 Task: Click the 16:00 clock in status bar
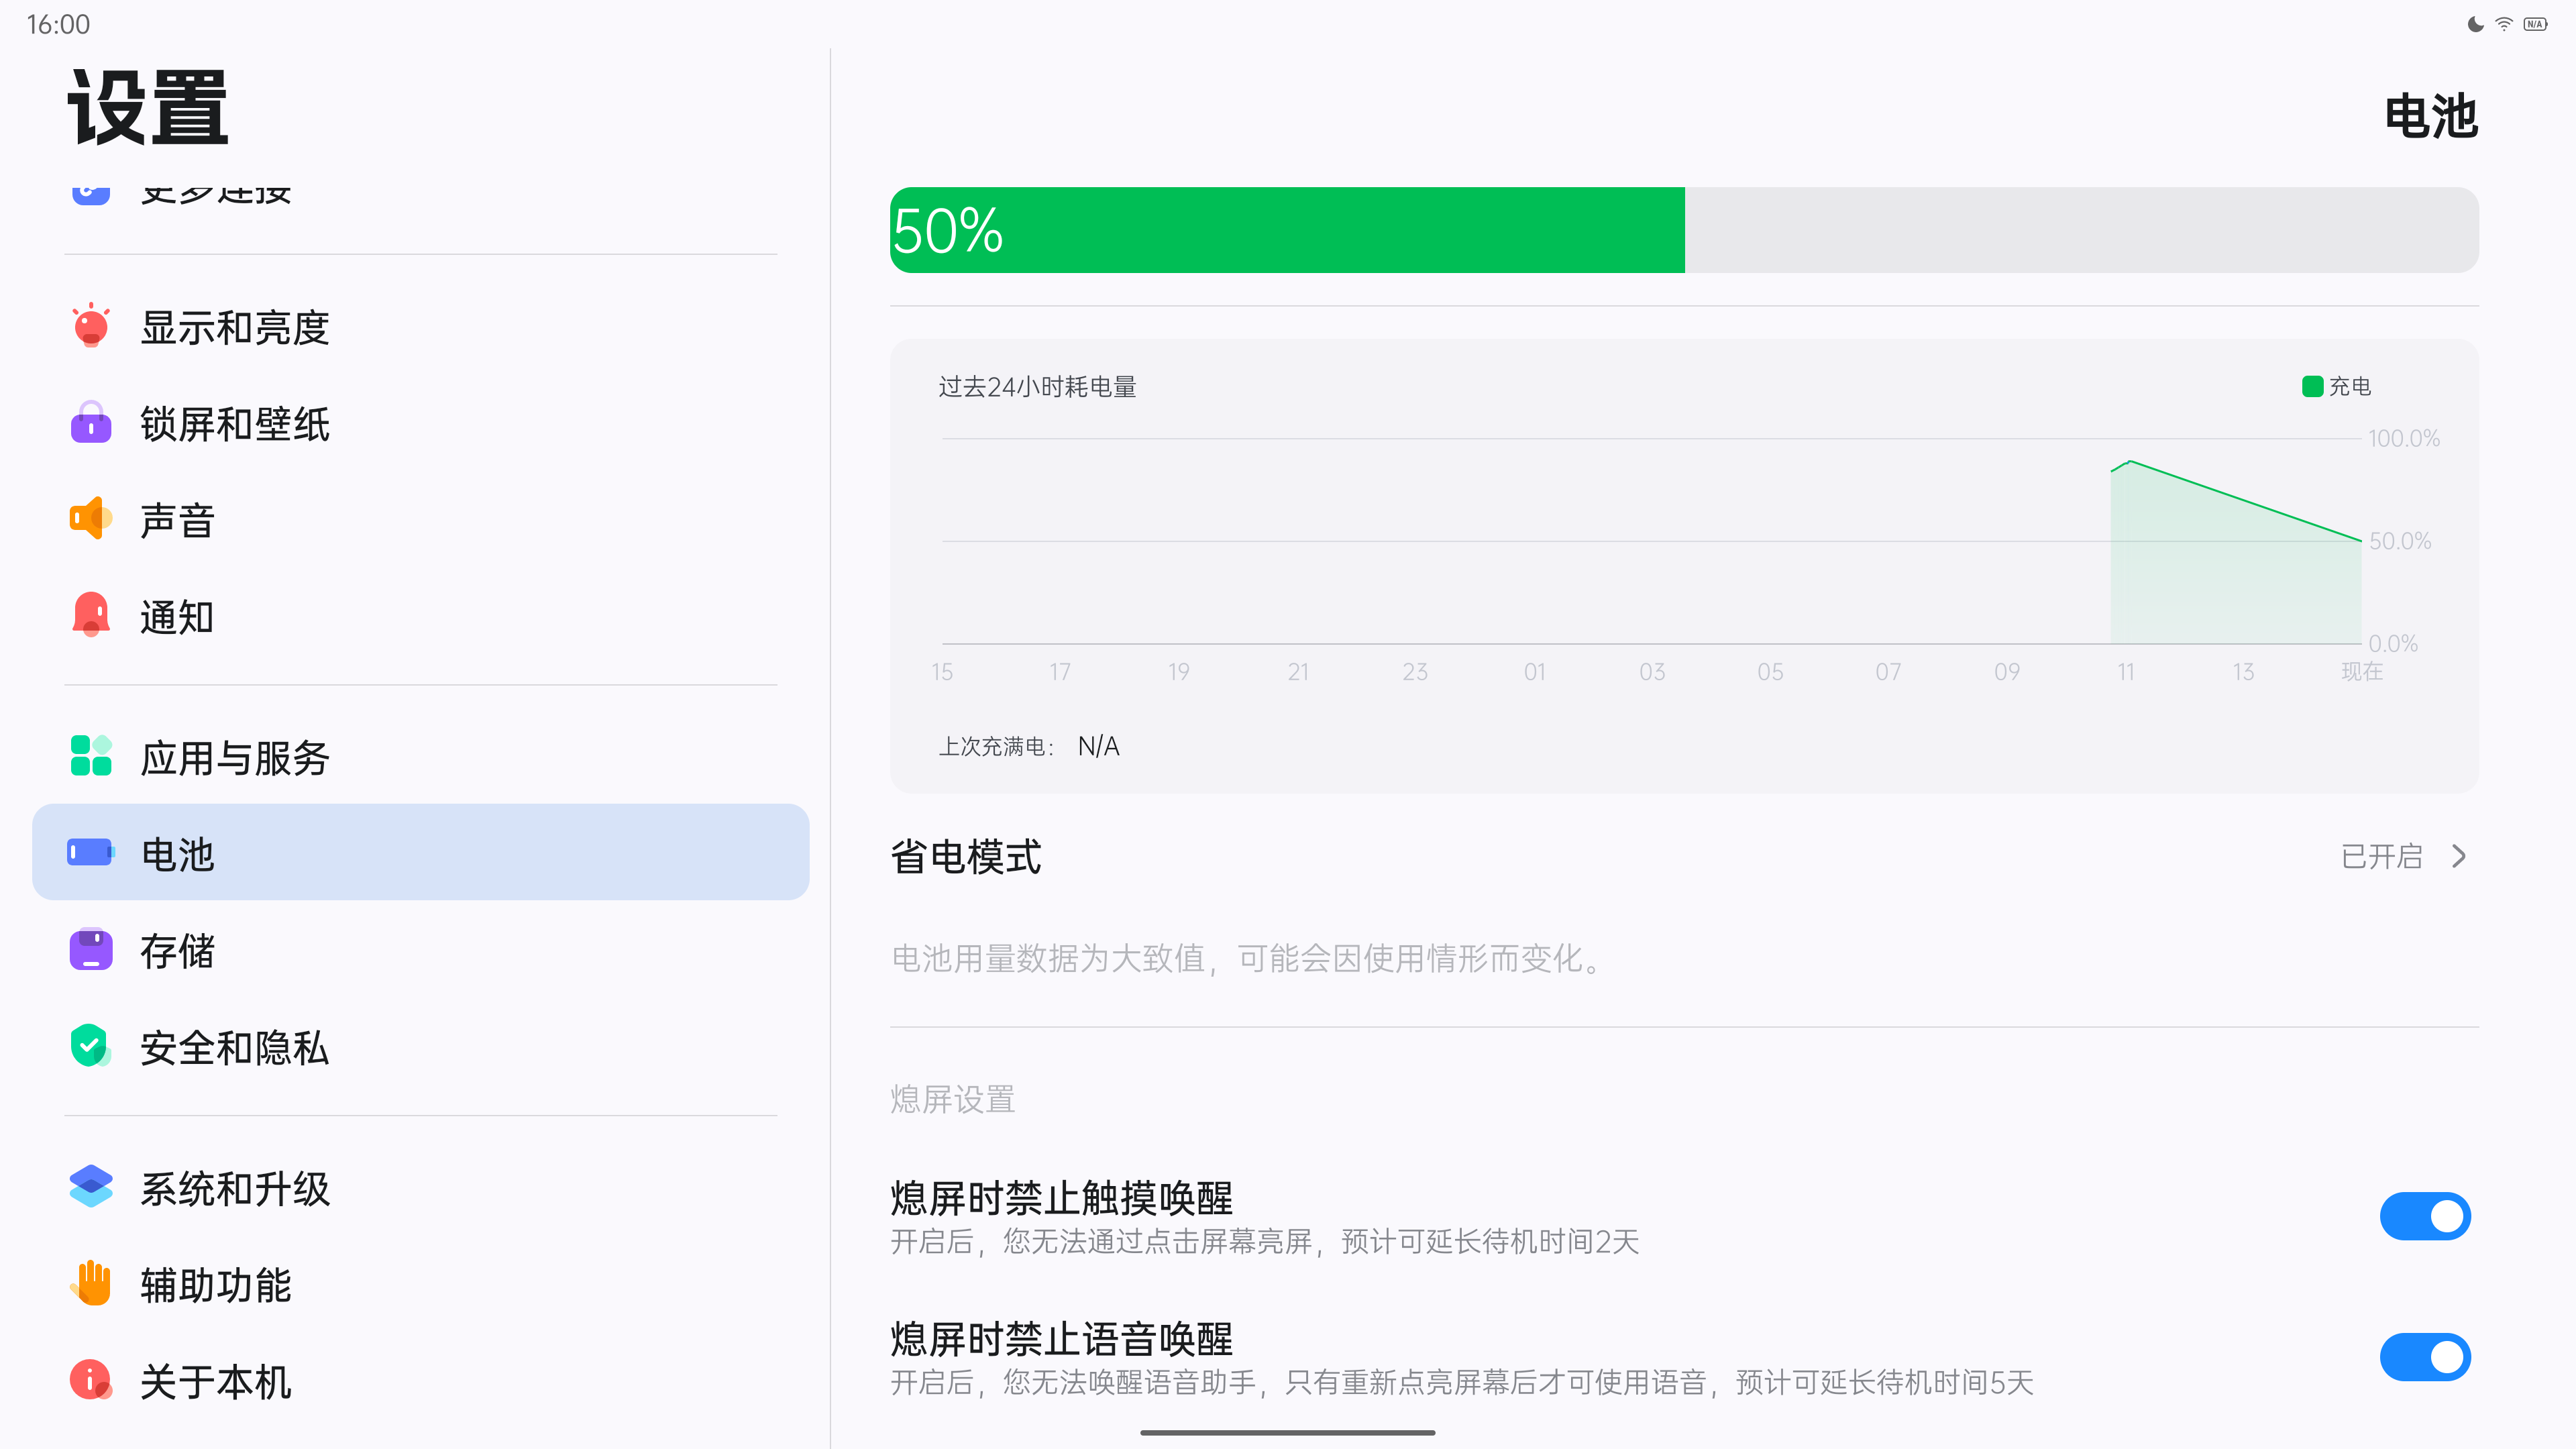coord(58,24)
